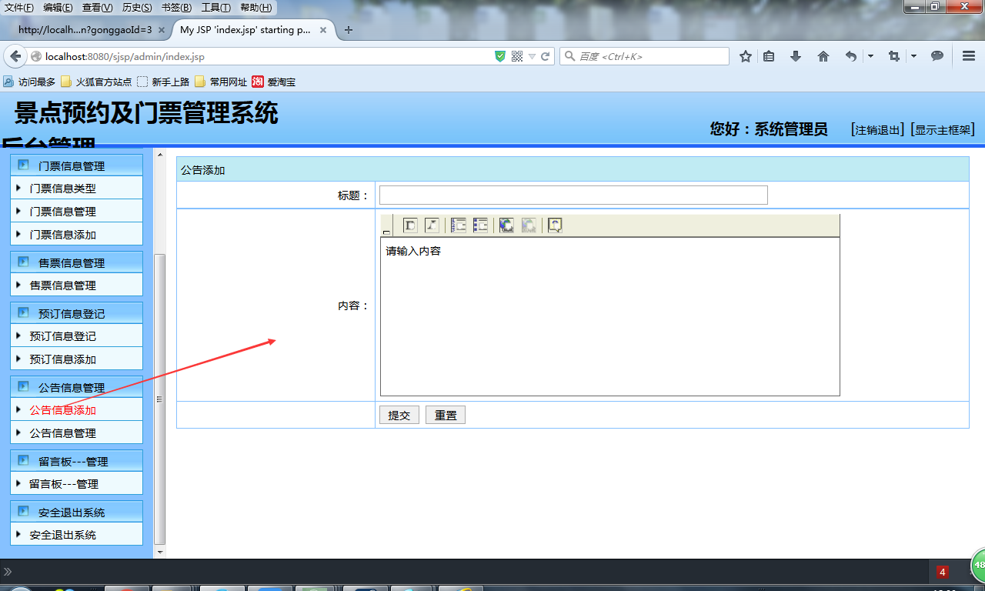Click the Bold icon in editor toolbar
The height and width of the screenshot is (591, 985).
(x=410, y=225)
